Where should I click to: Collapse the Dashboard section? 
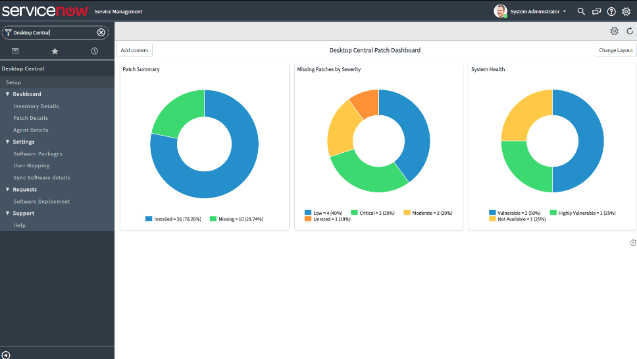pos(27,94)
